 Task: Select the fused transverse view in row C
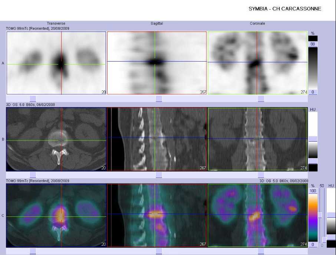click(56, 215)
